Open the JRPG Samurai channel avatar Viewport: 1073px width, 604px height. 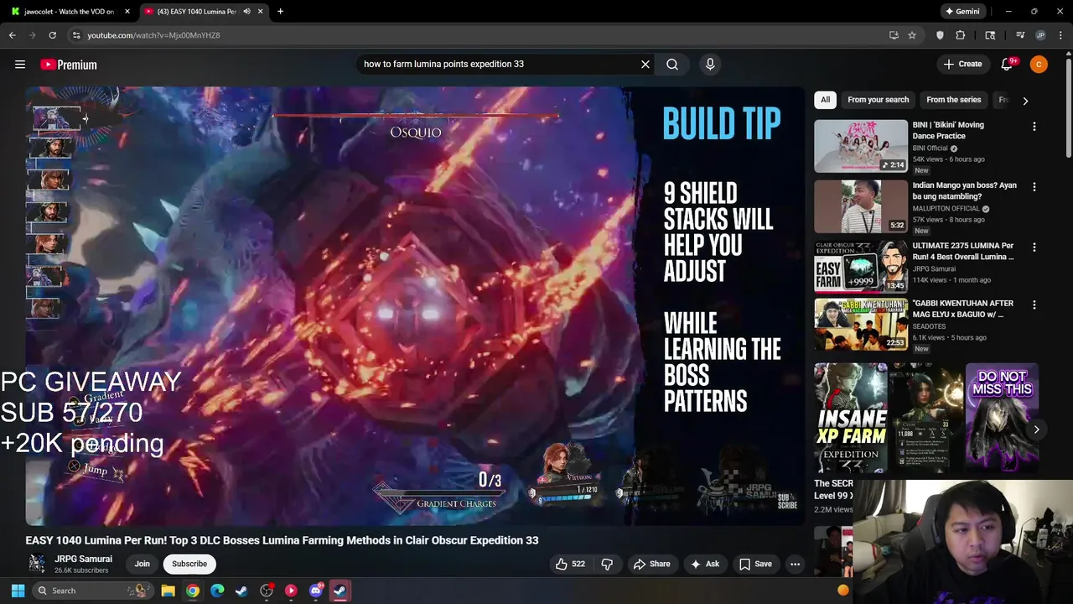[x=37, y=564]
